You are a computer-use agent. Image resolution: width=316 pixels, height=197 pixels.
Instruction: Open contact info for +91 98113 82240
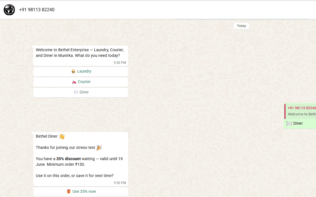point(37,10)
